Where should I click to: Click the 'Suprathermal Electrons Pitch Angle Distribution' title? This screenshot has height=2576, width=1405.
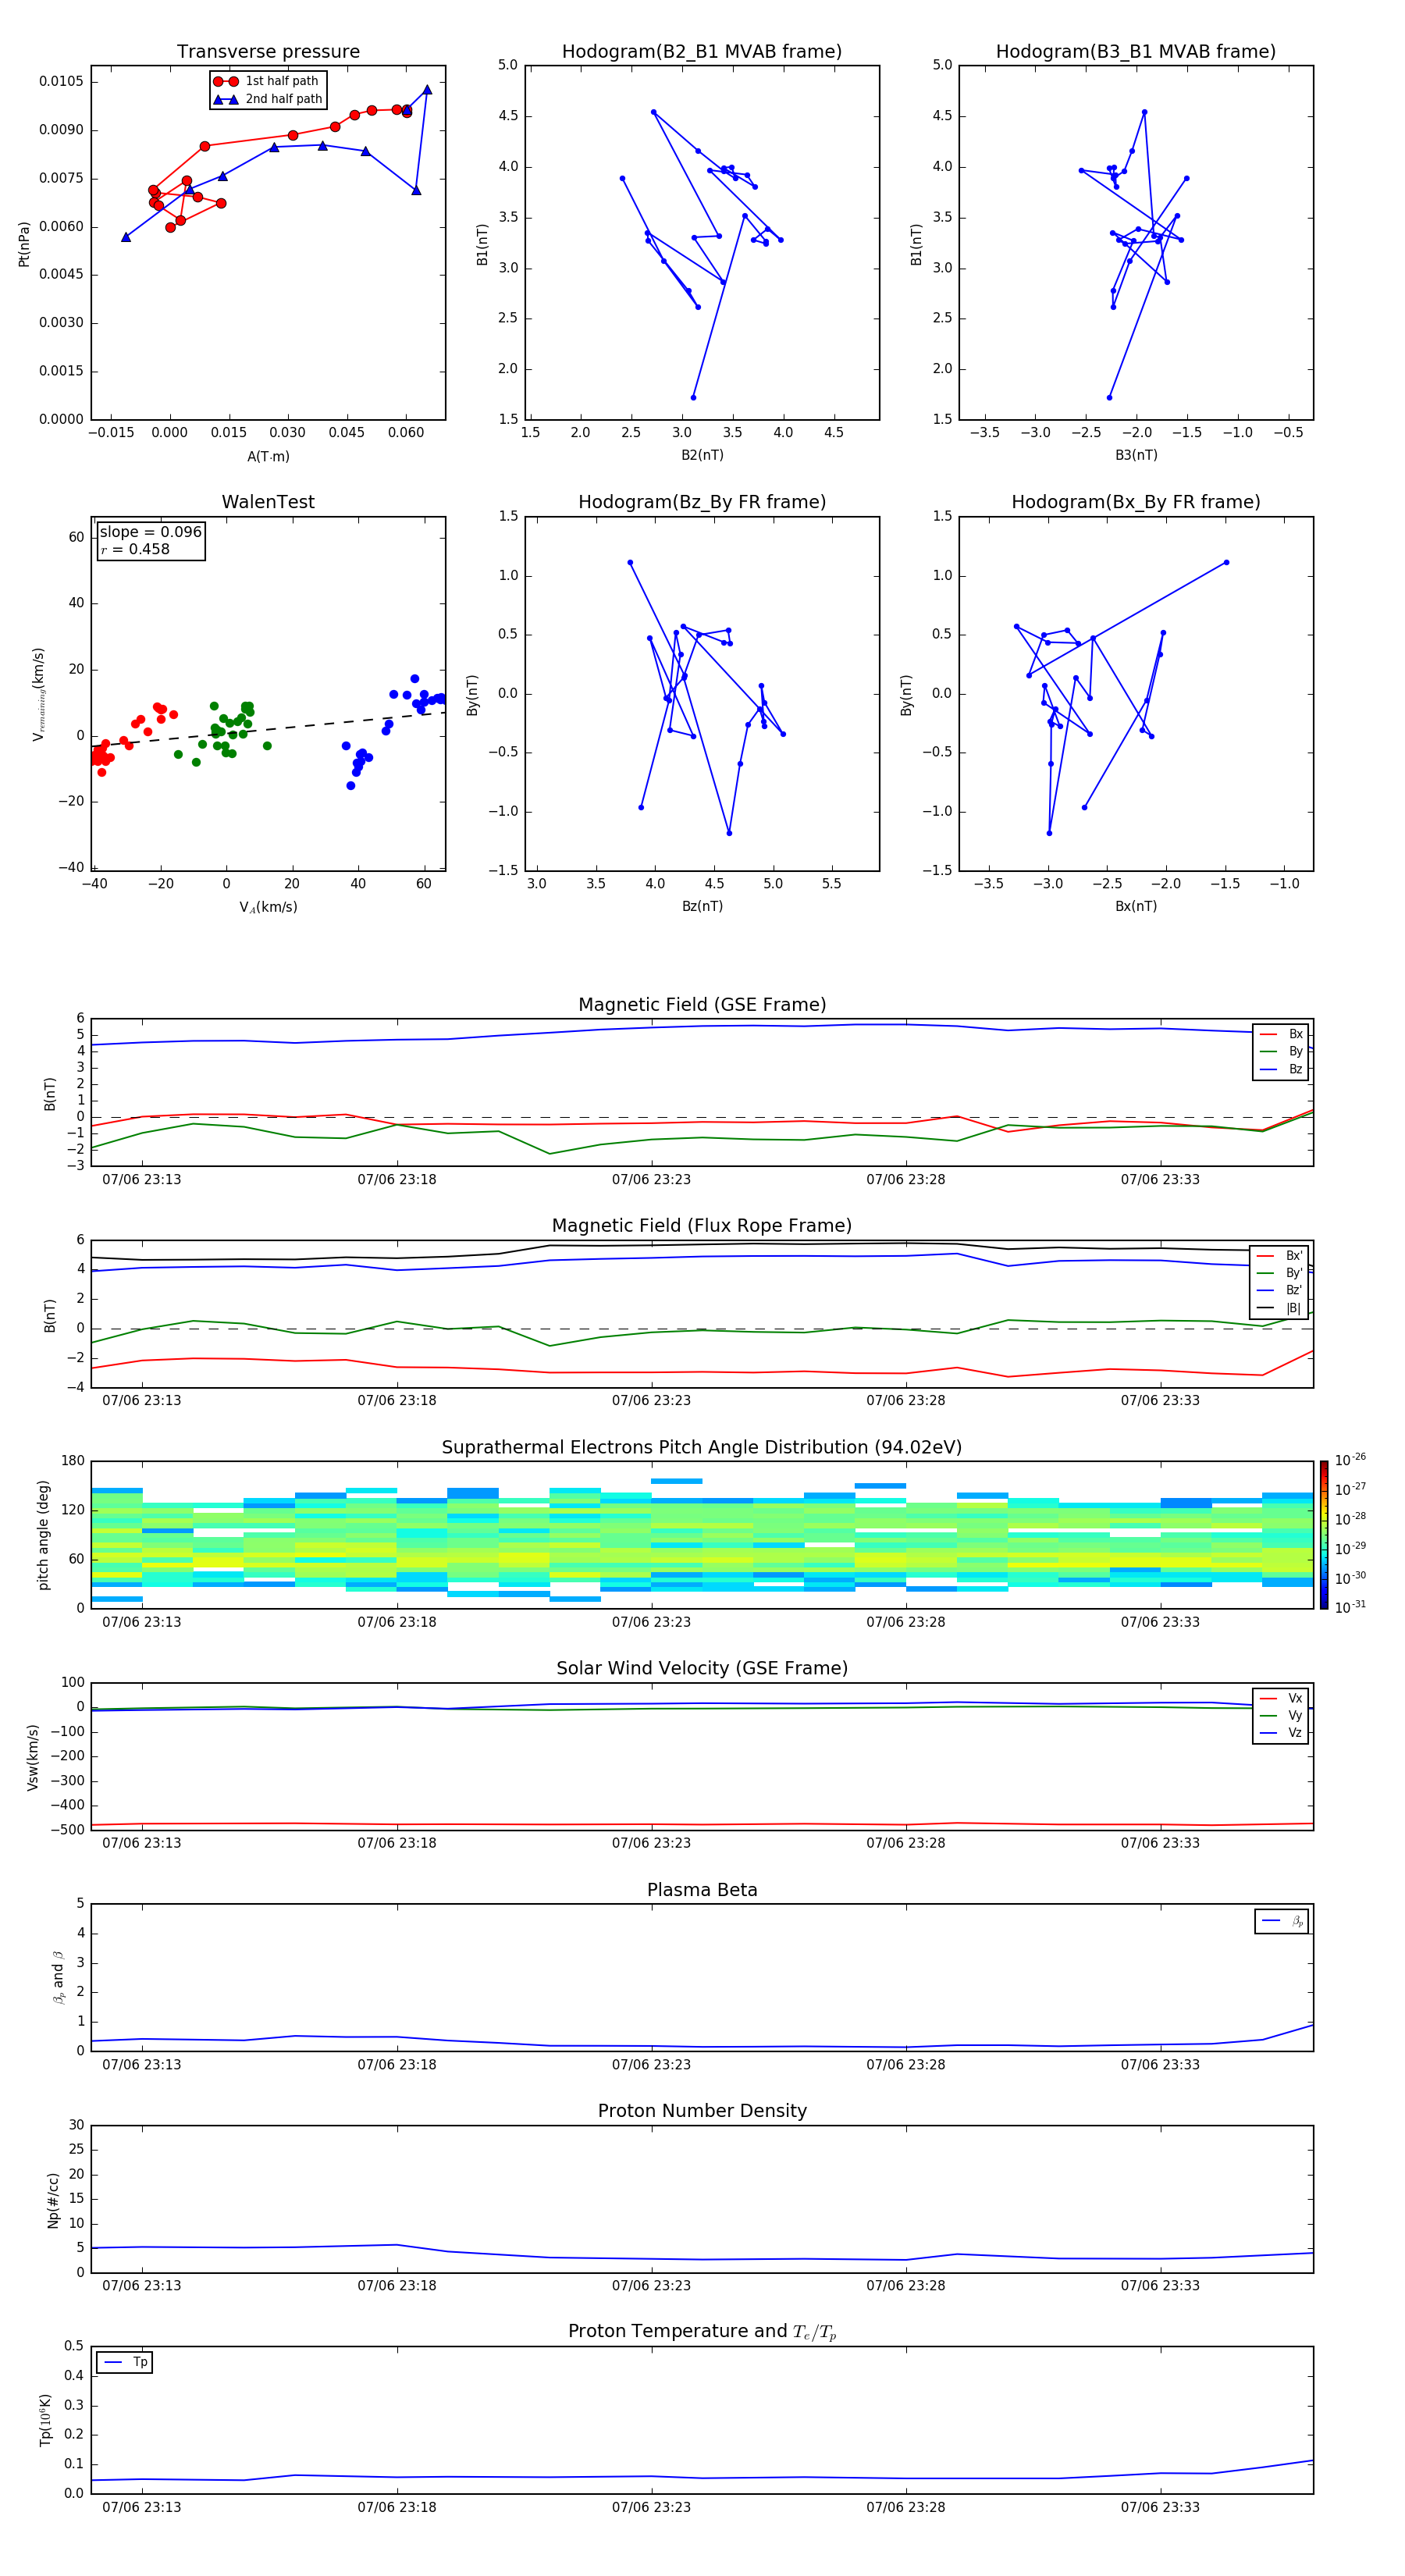tap(702, 1447)
